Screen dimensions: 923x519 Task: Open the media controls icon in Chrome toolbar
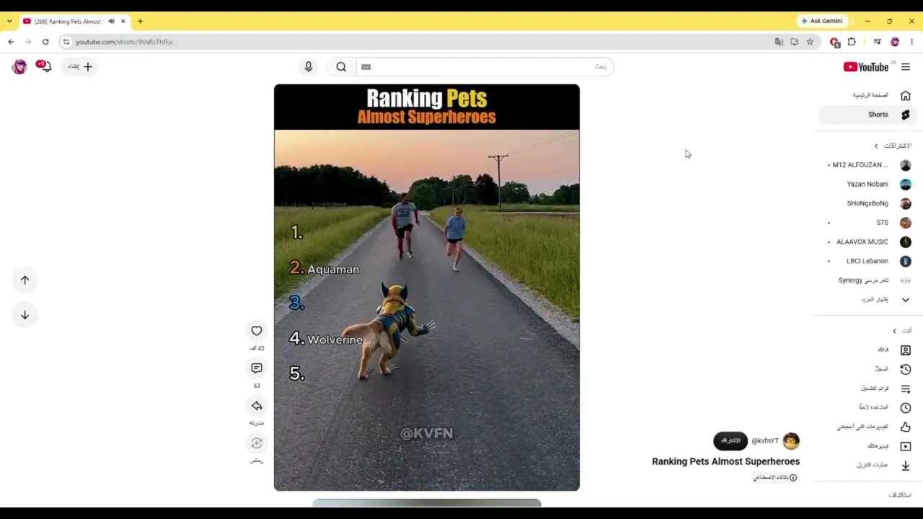click(877, 42)
